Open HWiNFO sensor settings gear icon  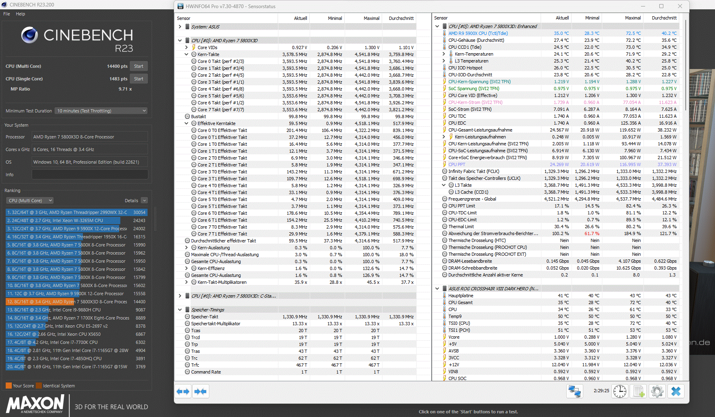click(657, 391)
